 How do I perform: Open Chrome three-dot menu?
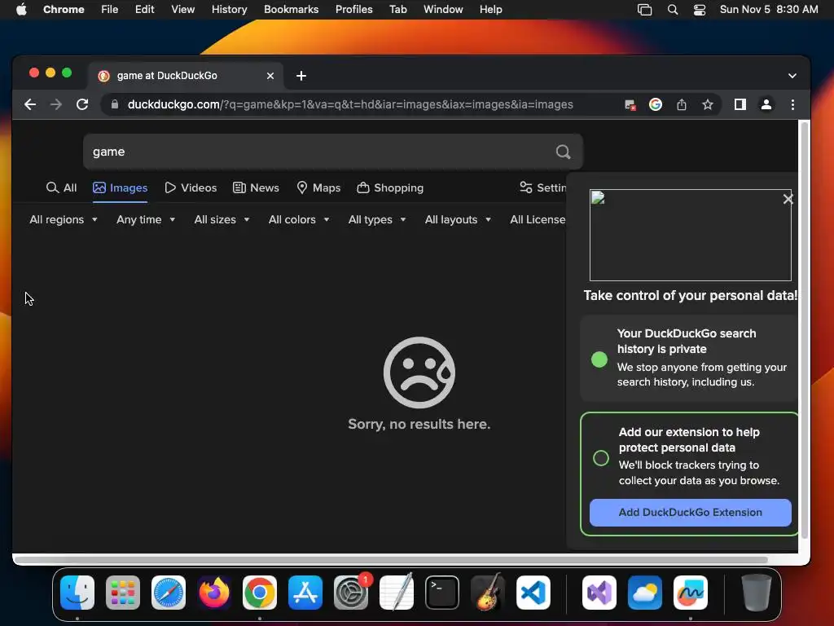point(792,104)
